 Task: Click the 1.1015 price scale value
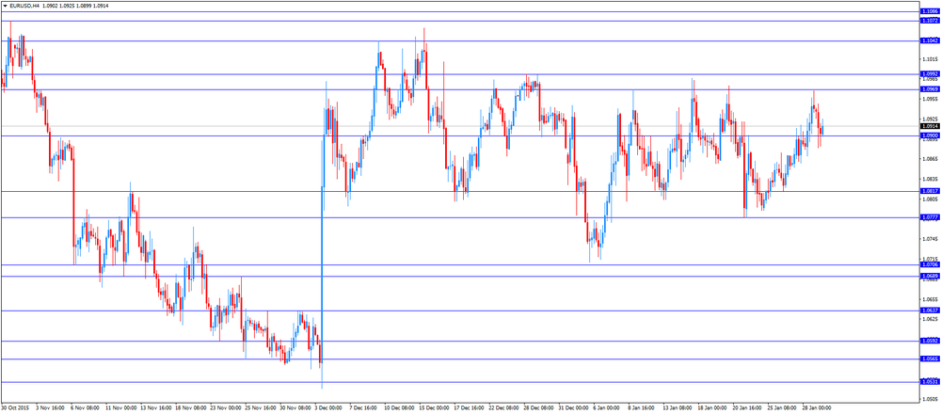(x=930, y=59)
